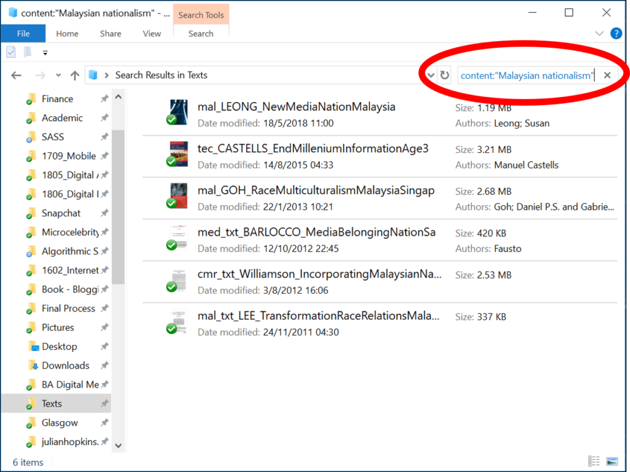The image size is (630, 472).
Task: Select mal_LEONG_NewMediaNationMalaysia file thumbnail
Action: tap(178, 112)
